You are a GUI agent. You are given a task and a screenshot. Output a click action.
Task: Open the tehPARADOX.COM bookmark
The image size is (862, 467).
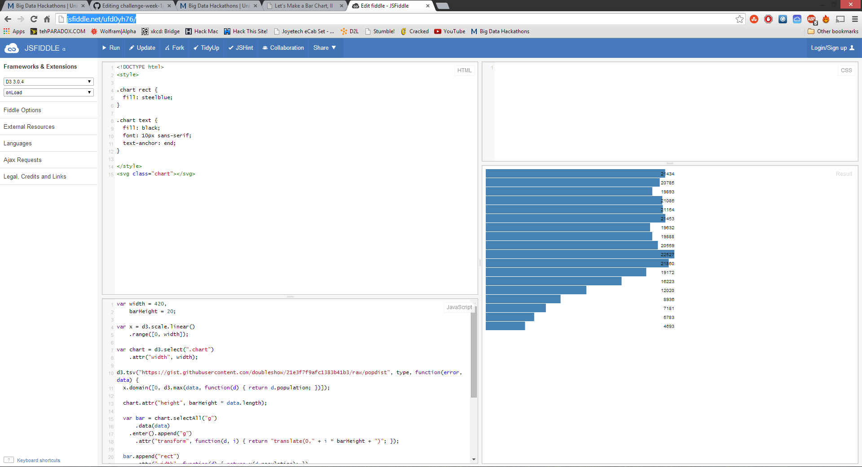pyautogui.click(x=58, y=31)
